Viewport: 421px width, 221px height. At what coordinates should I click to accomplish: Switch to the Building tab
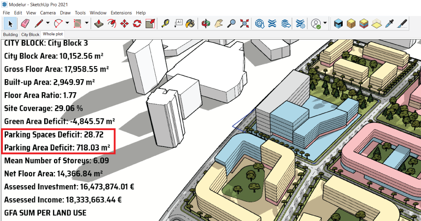tap(11, 35)
